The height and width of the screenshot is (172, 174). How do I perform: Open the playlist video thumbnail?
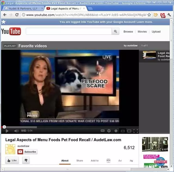pyautogui.click(x=149, y=55)
